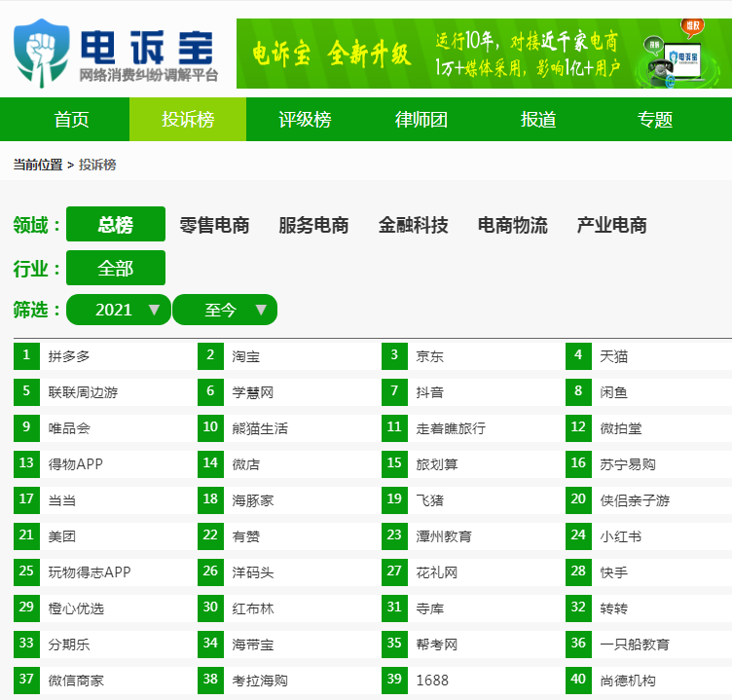Open the 1688 entry
Image resolution: width=732 pixels, height=700 pixels.
coord(432,681)
